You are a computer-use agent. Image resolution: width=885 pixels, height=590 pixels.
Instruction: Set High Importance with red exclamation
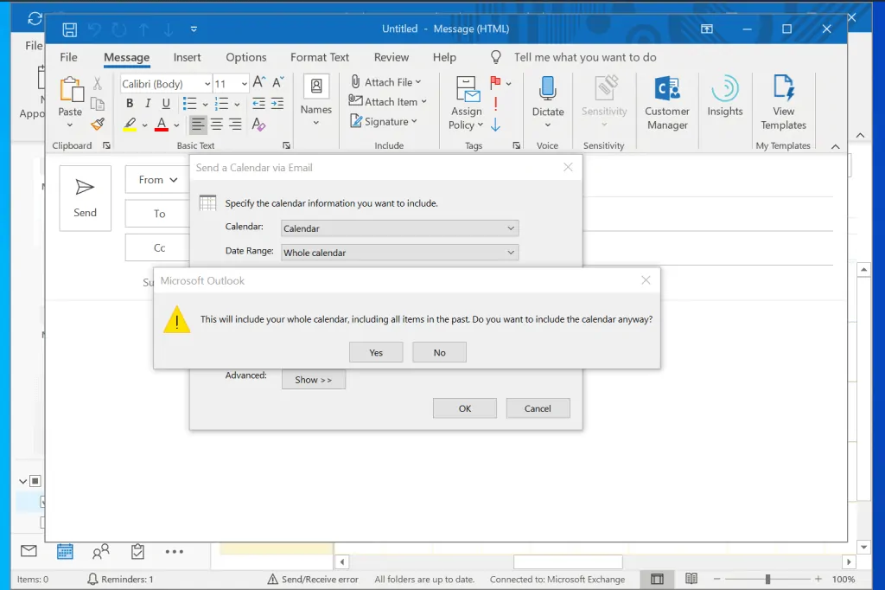pyautogui.click(x=495, y=104)
